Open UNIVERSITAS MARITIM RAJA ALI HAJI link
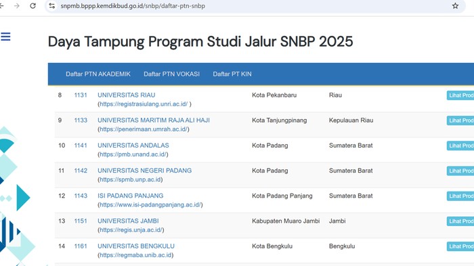 (x=154, y=120)
